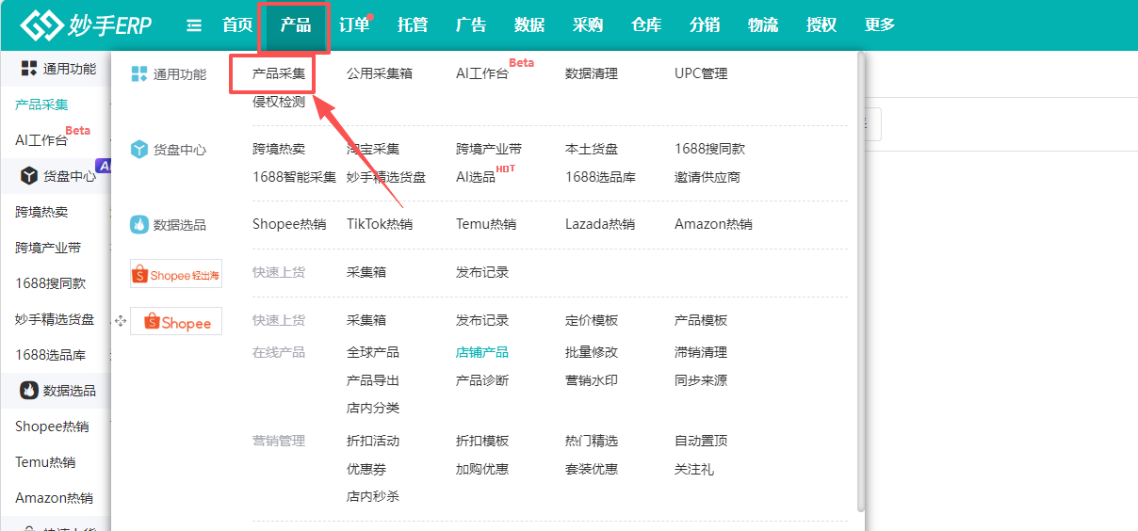Open the 采购 top menu
The image size is (1138, 531).
(x=588, y=25)
